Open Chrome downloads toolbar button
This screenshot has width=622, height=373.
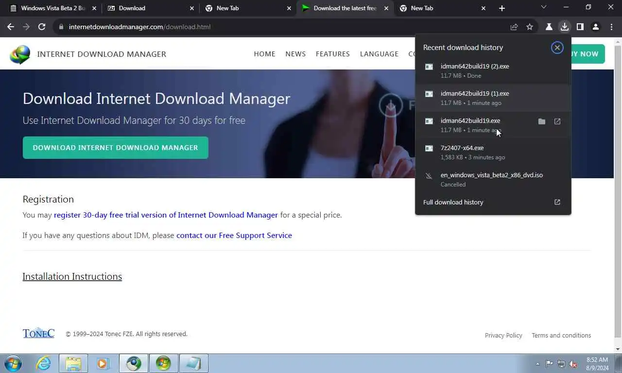[564, 27]
